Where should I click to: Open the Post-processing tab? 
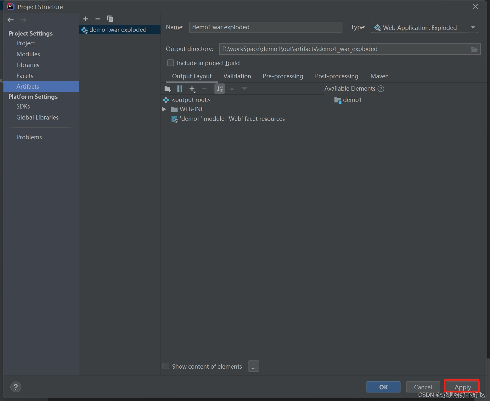(337, 76)
